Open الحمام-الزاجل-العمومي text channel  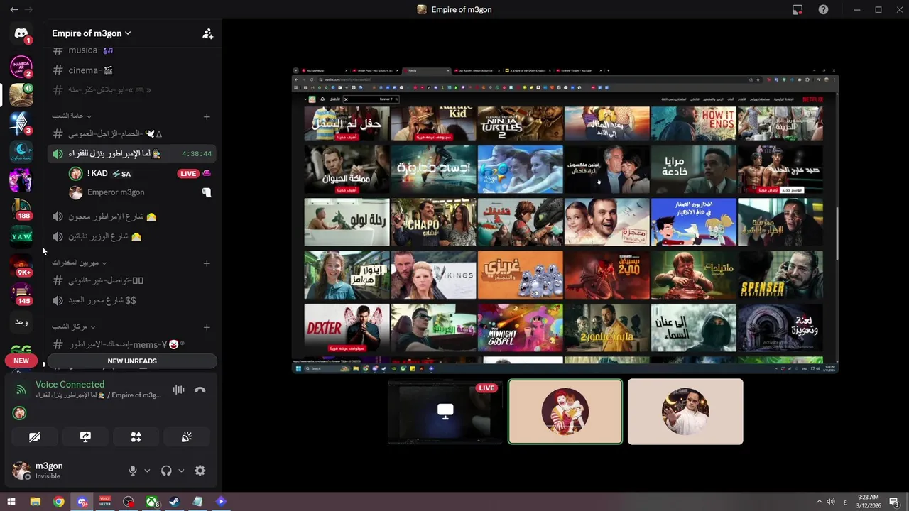pos(131,133)
